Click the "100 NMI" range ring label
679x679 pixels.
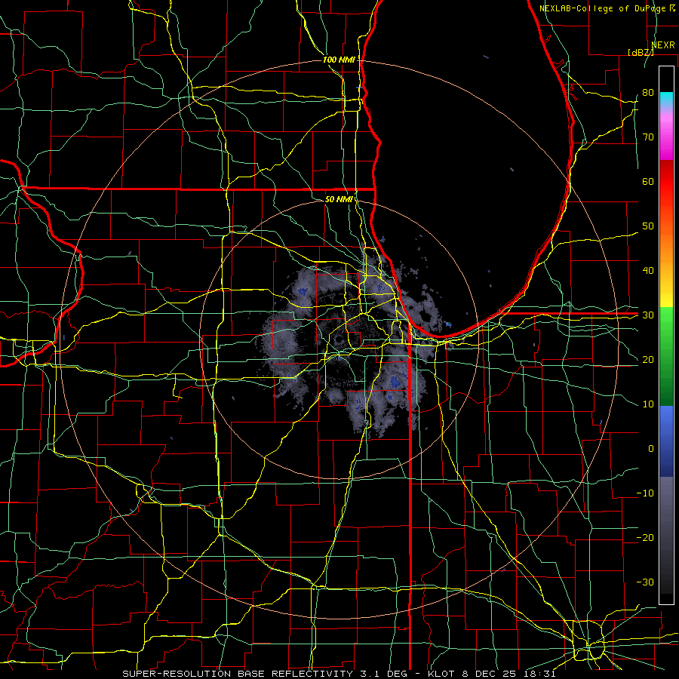coord(339,60)
